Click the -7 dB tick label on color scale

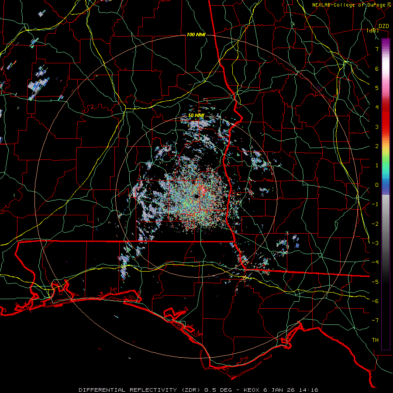[x=375, y=321]
